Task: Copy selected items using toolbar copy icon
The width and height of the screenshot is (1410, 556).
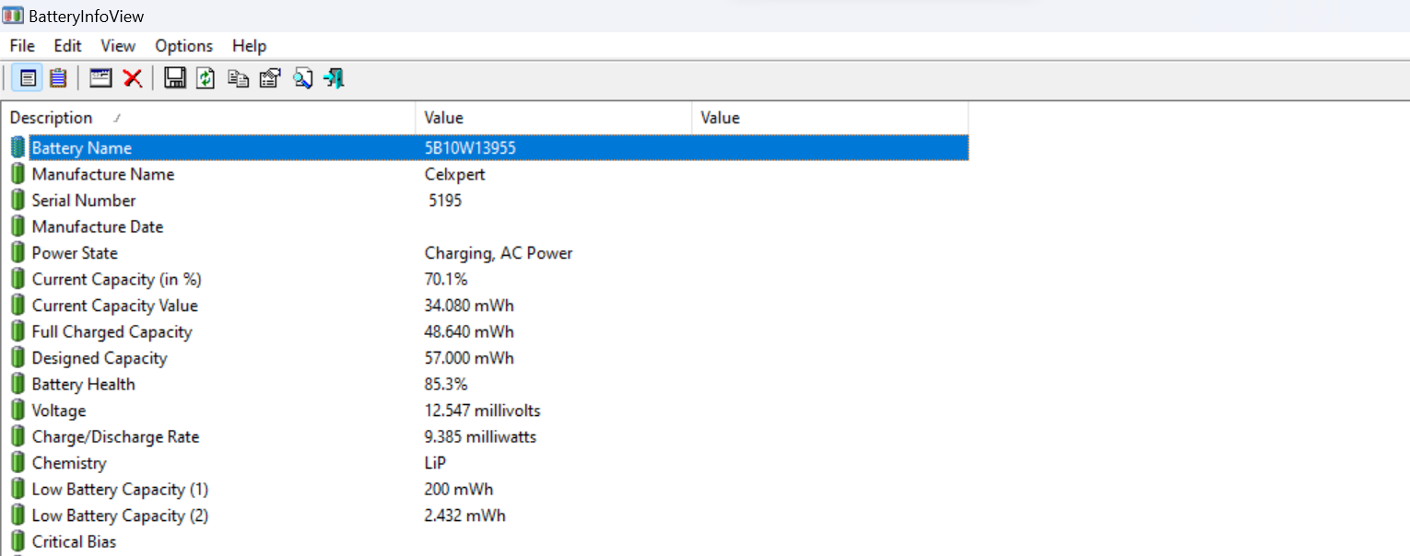Action: click(x=239, y=78)
